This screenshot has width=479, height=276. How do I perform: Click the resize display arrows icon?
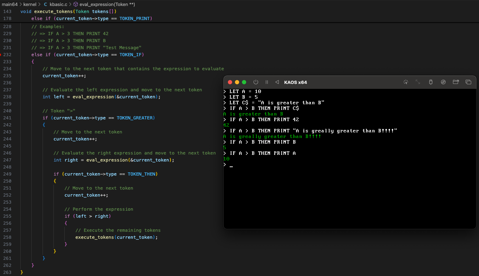coord(418,82)
